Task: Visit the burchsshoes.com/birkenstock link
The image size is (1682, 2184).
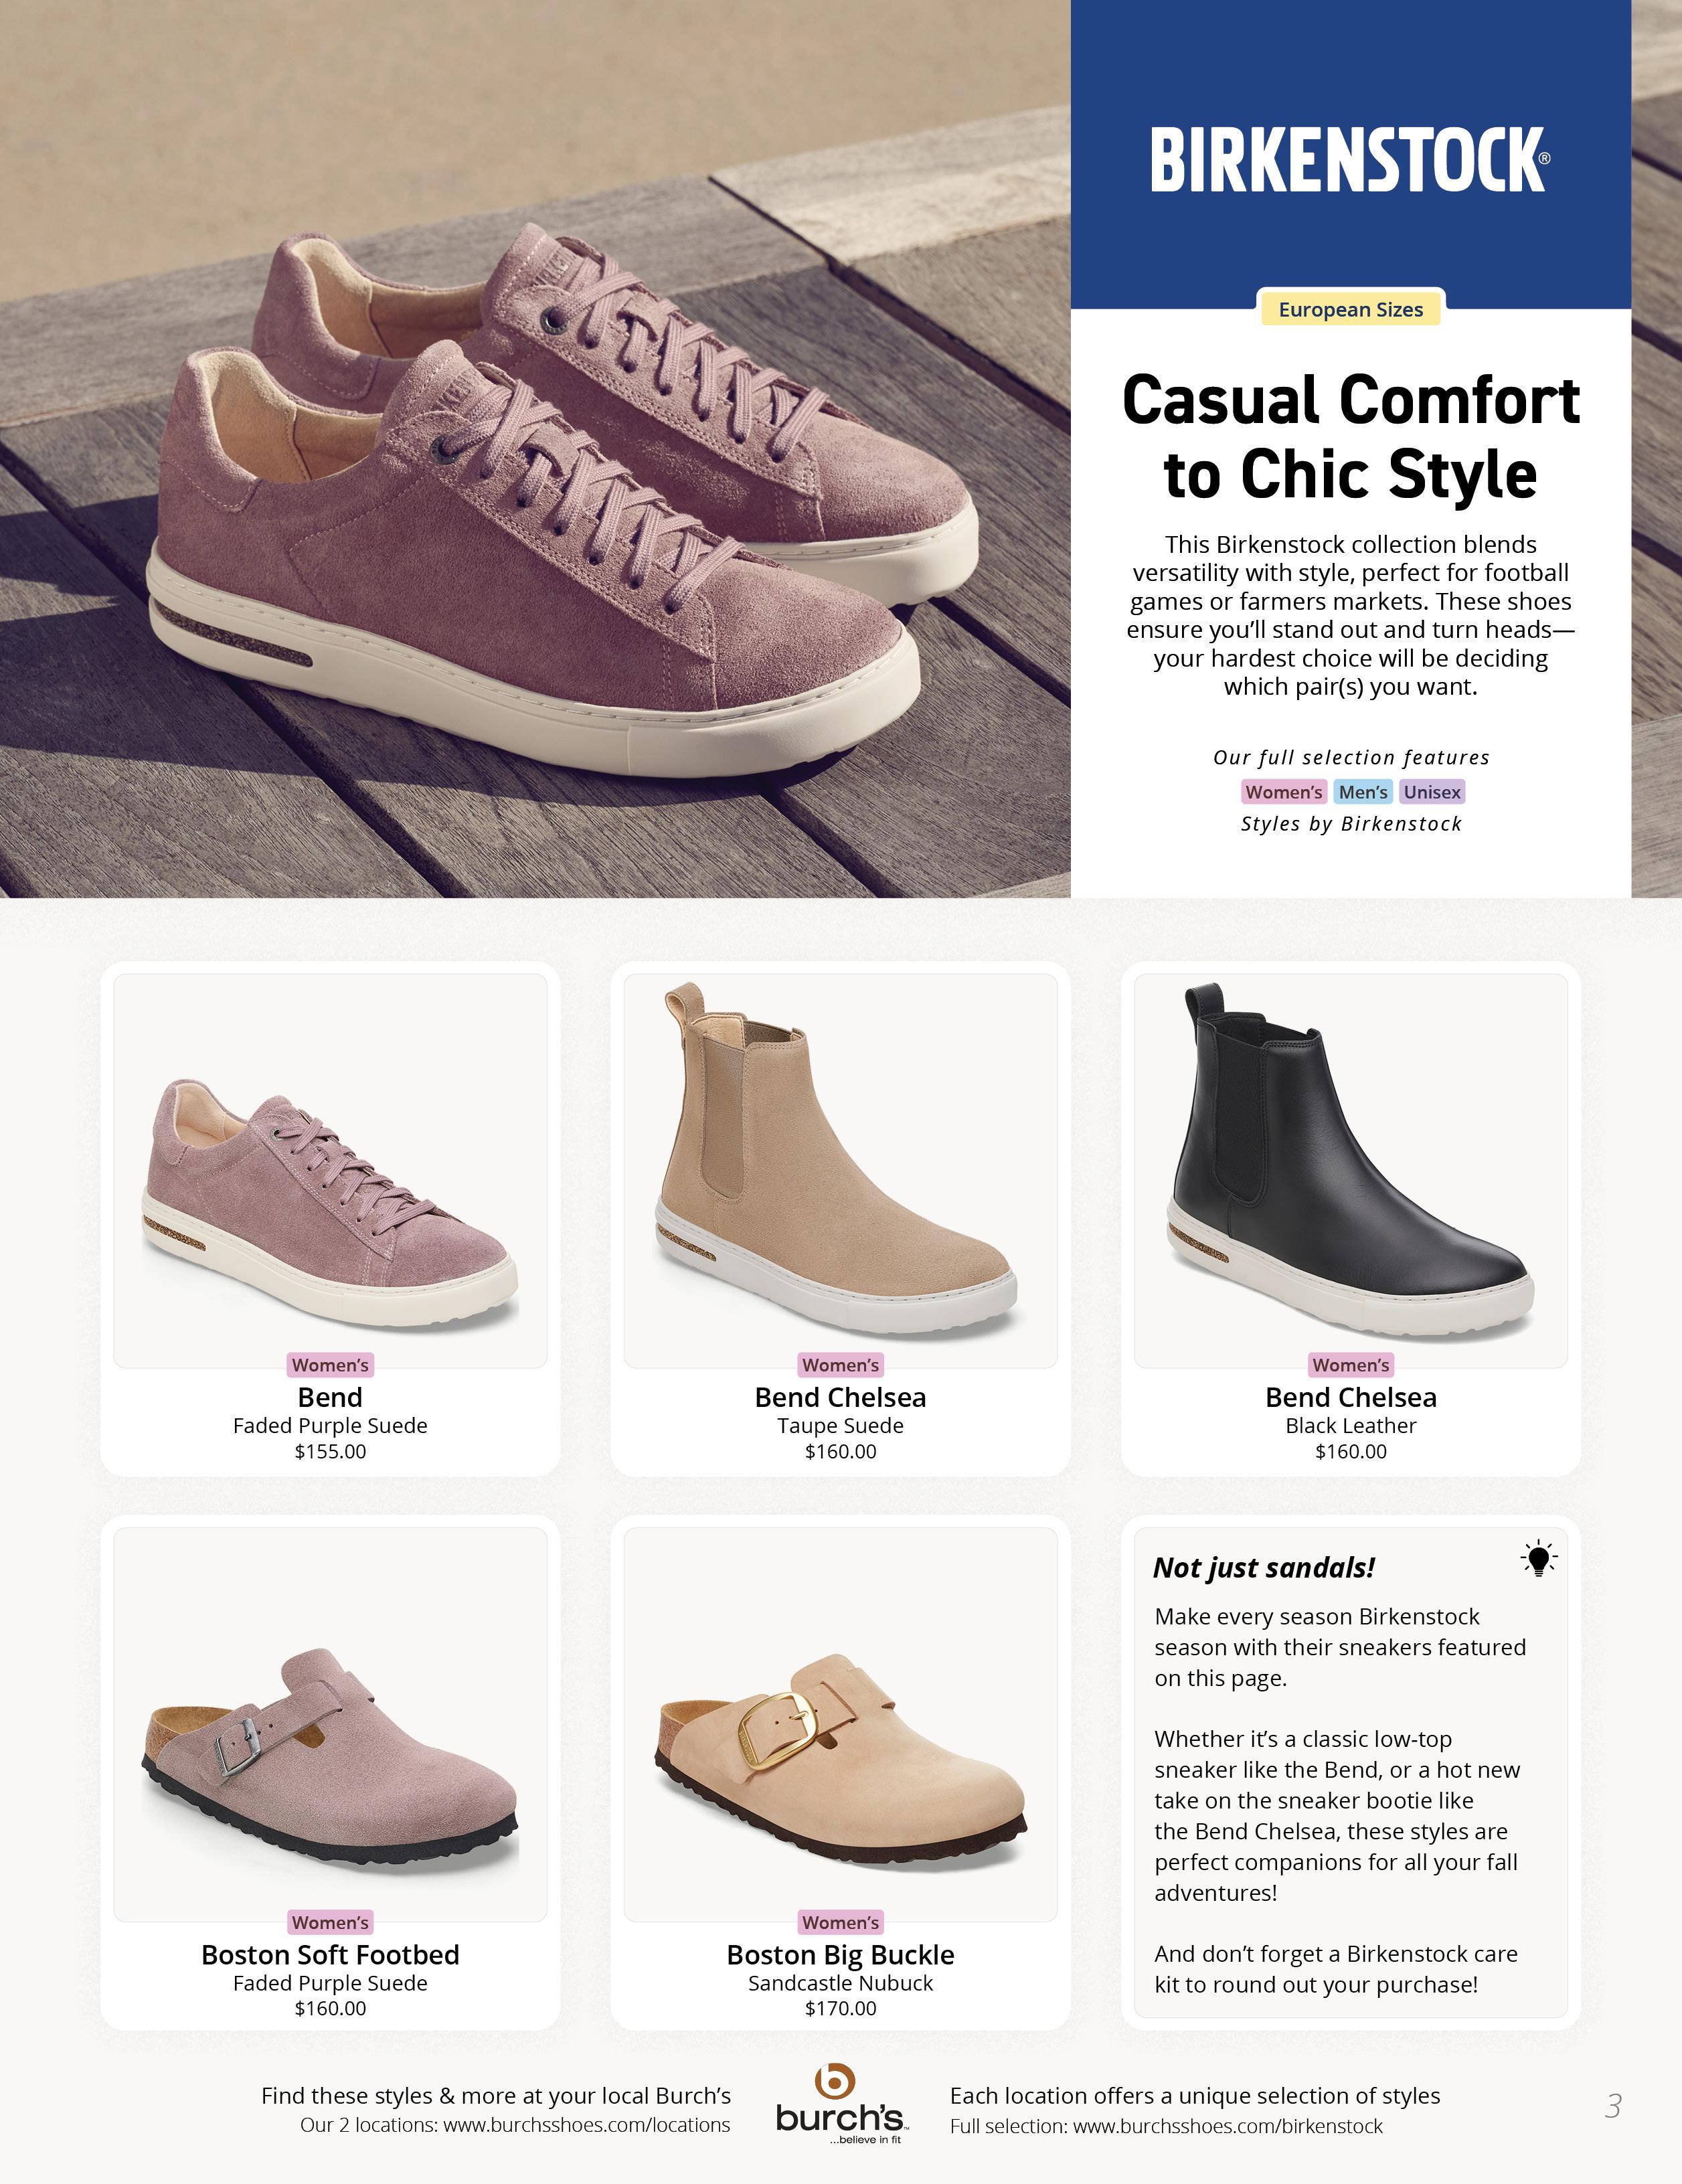Action: (1228, 2126)
